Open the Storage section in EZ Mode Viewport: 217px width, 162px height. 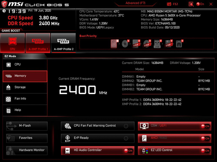[25, 87]
